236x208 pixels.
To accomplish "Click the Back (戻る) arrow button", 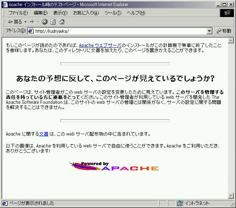I will (15, 22).
